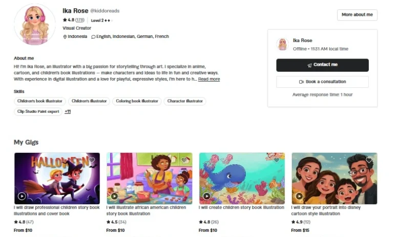401x237 pixels.
Task: Click Ika Rose's large profile avatar
Action: point(34,24)
